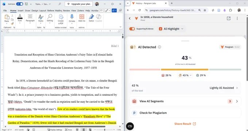Open the Editing magnifier group
This screenshot has height=131, width=248.
coord(50,19)
